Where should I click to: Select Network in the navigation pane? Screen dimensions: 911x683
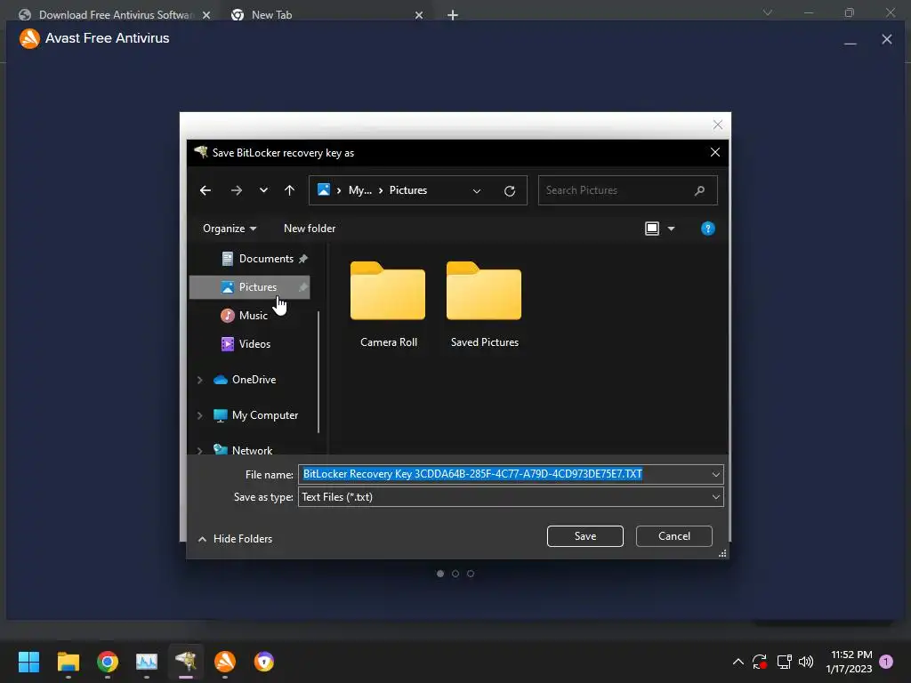tap(252, 450)
